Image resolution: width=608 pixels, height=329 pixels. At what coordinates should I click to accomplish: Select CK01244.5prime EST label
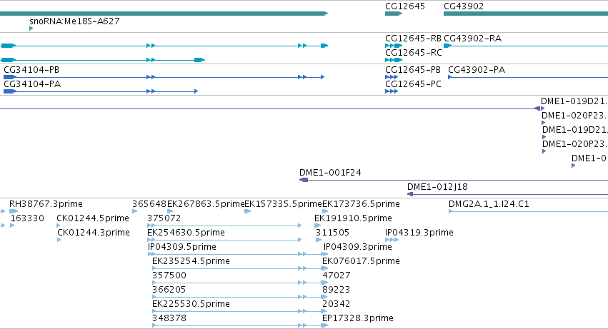93,218
